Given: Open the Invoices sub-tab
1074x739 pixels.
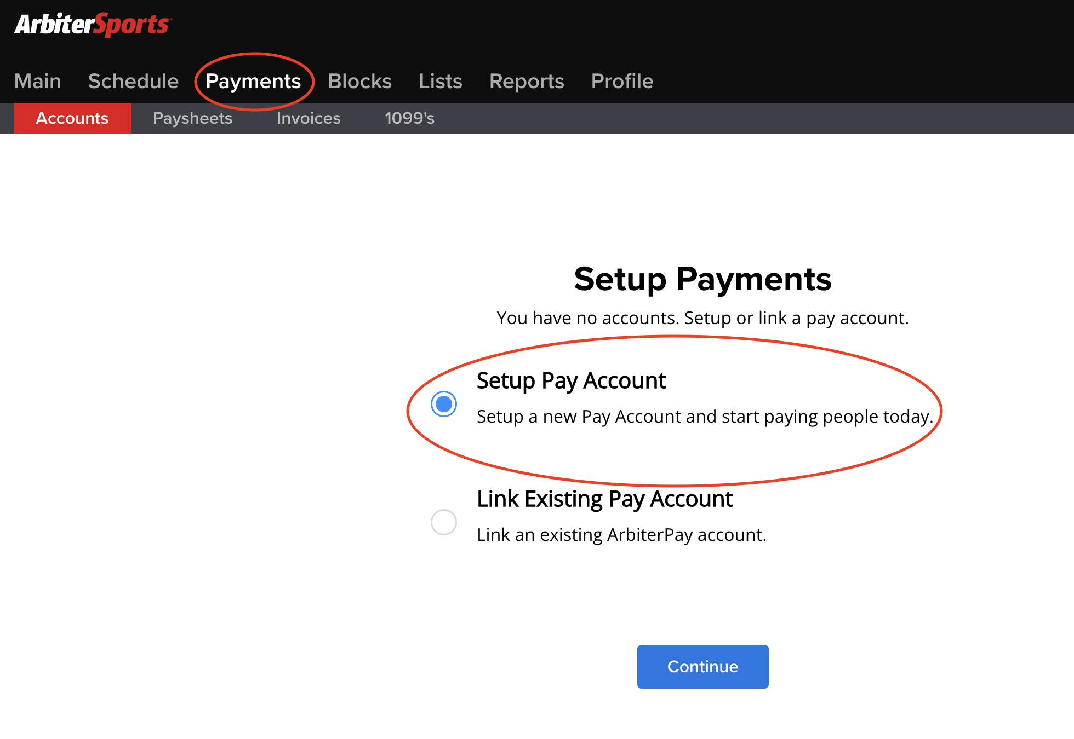Looking at the screenshot, I should 309,118.
